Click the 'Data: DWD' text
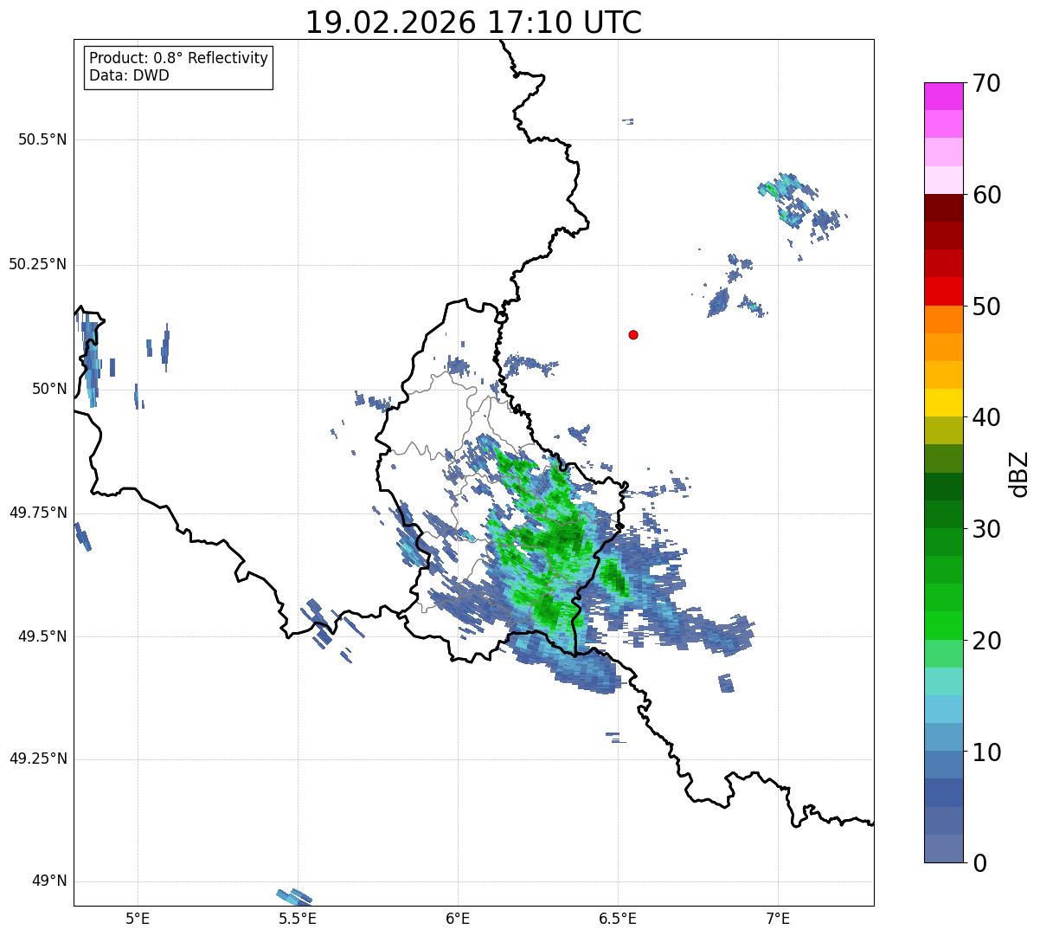Viewport: 1040px width, 936px height. pyautogui.click(x=129, y=75)
